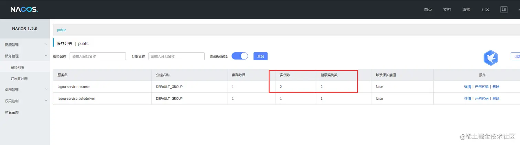Click the lagou-service-autodeliver service name
Viewport: 520px width, 145px height.
tap(76, 99)
